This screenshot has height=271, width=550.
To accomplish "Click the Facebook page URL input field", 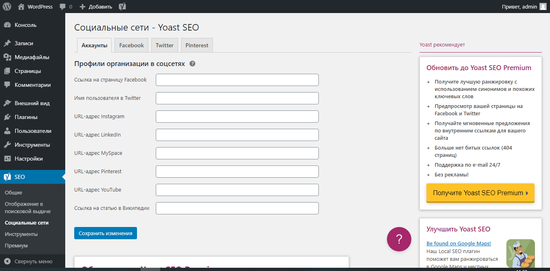I will [x=237, y=79].
